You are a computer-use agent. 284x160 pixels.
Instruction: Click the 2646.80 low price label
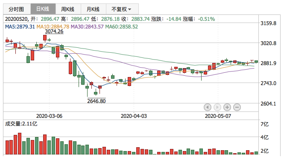(97, 101)
